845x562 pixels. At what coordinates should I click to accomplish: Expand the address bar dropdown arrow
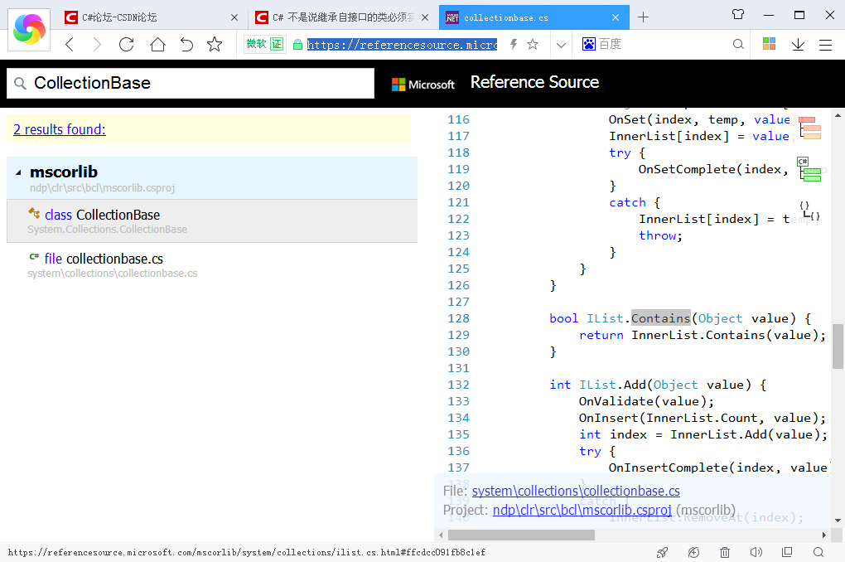coord(561,45)
